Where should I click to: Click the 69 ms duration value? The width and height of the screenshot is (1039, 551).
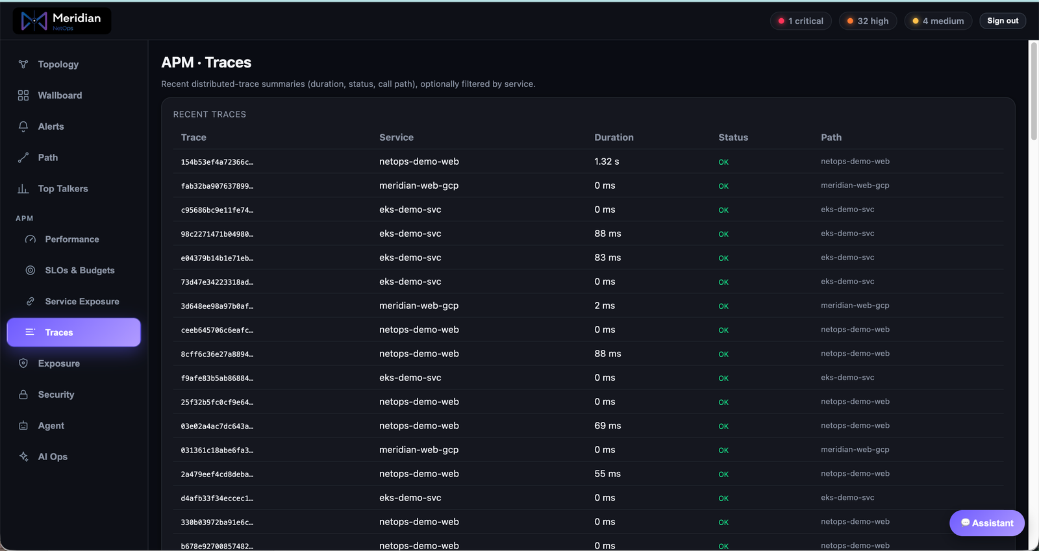point(607,426)
